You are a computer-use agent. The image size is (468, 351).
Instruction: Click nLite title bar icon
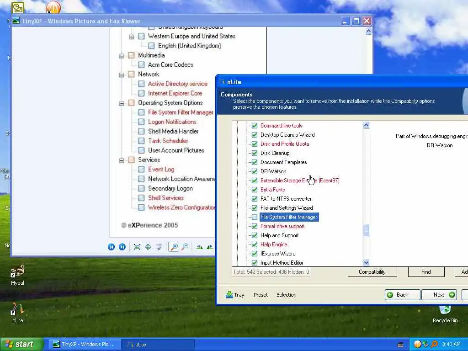[222, 82]
